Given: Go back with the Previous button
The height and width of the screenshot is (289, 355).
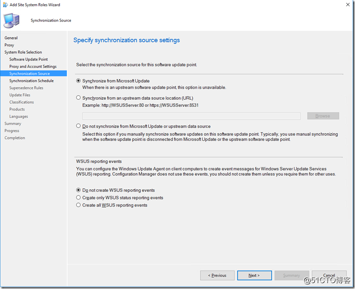Looking at the screenshot, I should coord(217,275).
